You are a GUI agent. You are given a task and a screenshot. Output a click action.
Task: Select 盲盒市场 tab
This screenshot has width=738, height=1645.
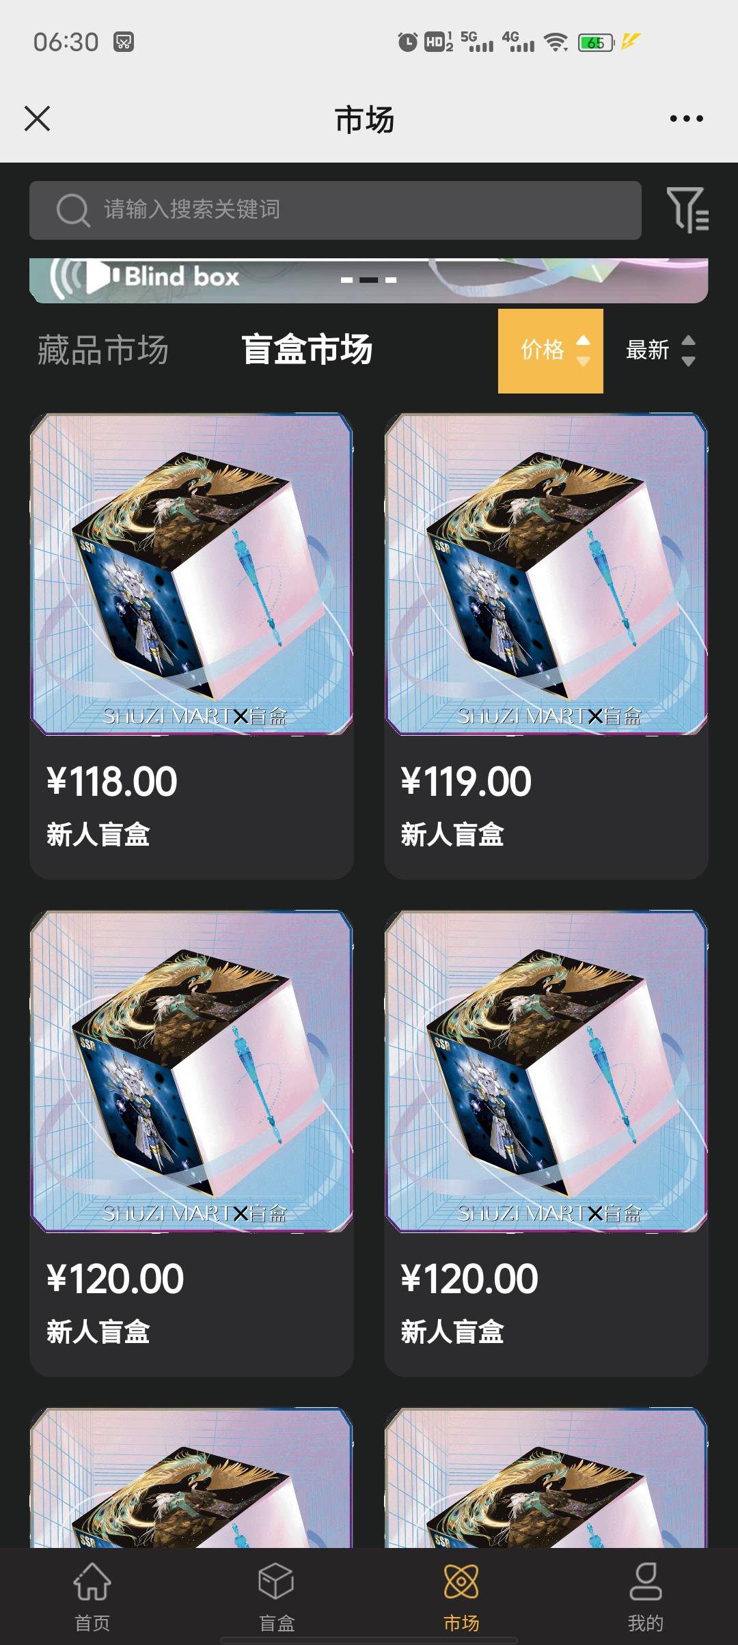[x=307, y=350]
